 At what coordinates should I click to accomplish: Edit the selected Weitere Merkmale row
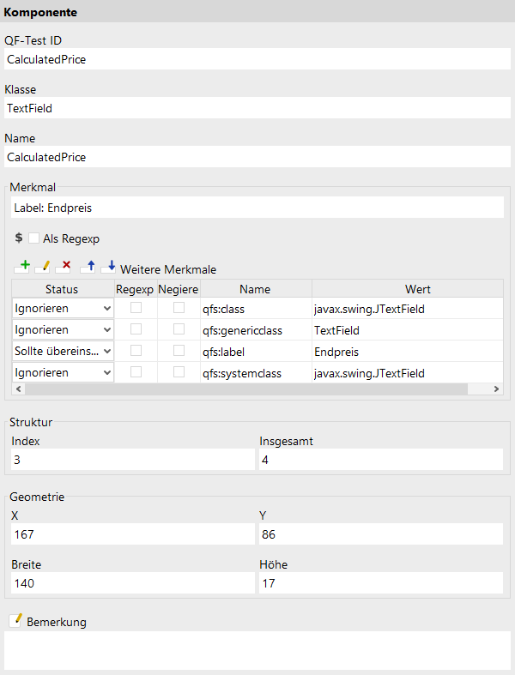point(43,267)
